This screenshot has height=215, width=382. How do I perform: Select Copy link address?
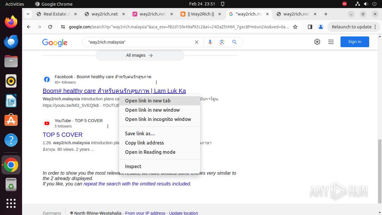[160, 143]
